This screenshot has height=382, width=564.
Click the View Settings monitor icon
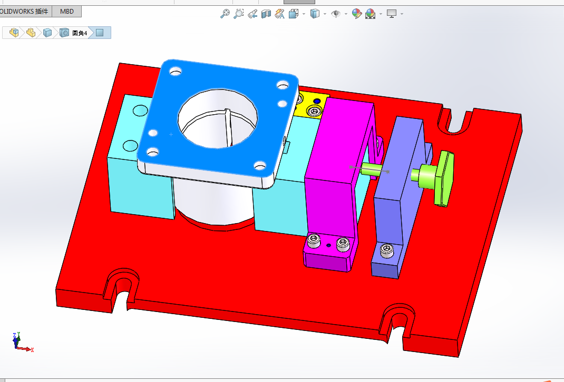coord(391,14)
